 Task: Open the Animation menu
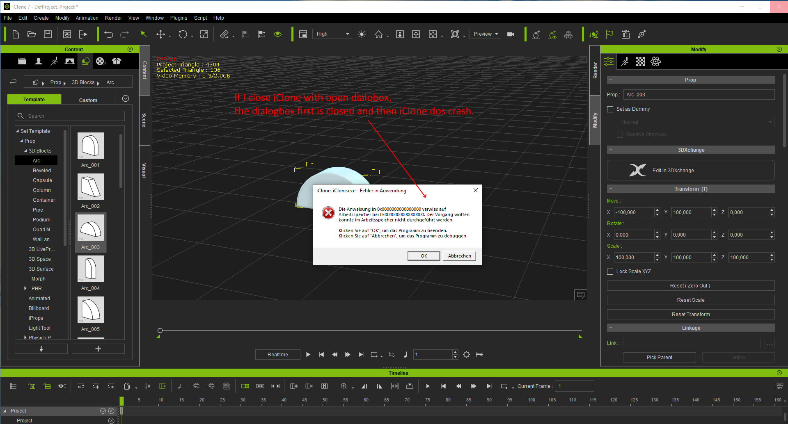point(87,18)
